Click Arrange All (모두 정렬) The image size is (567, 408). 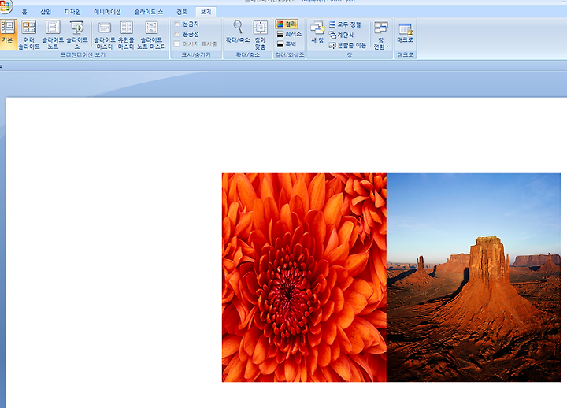pos(345,24)
